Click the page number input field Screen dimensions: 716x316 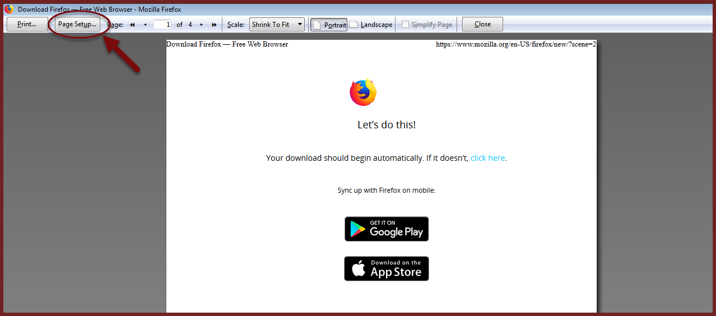(162, 25)
